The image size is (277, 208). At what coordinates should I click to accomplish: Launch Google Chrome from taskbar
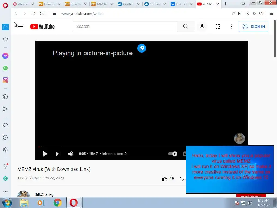pyautogui.click(x=57, y=203)
